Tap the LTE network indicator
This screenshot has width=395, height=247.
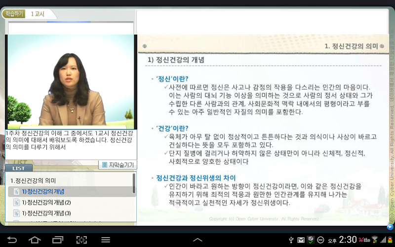(364, 240)
